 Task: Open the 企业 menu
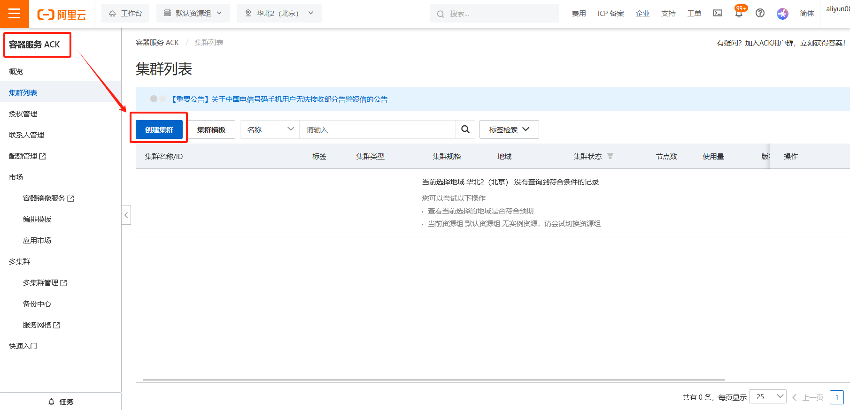pos(642,14)
